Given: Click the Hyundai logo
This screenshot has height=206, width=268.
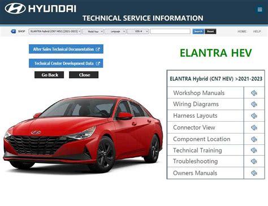Looking at the screenshot, I should (x=41, y=8).
